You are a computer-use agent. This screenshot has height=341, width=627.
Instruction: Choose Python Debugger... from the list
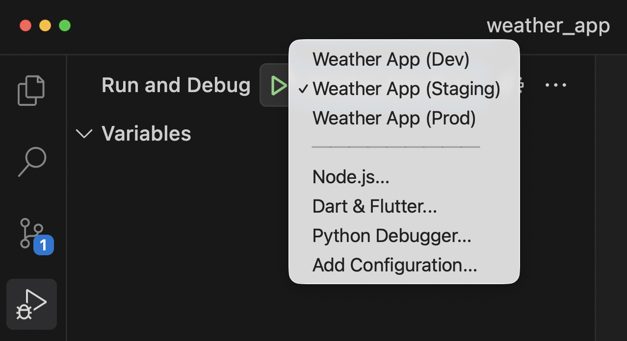[392, 236]
